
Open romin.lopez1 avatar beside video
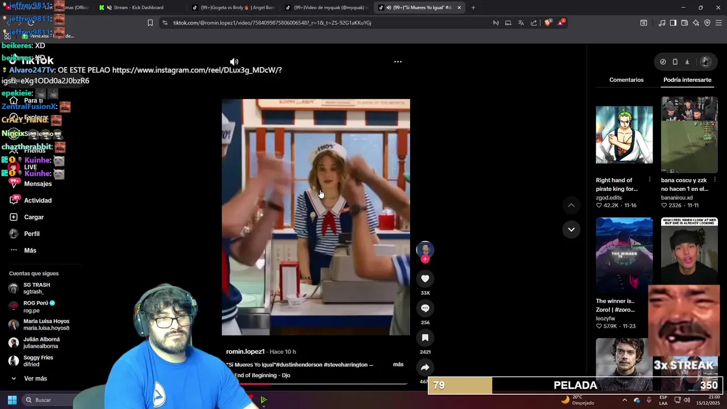[425, 249]
